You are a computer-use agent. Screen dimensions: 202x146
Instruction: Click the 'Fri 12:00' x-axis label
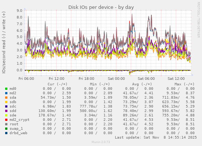pos(57,79)
